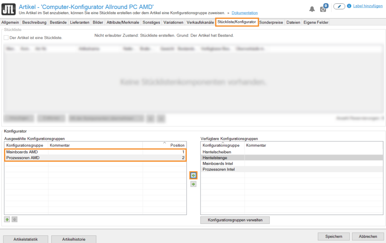Screen dimensions: 386x243
Task: Move selected group up with arrow
Action: (x=7, y=219)
